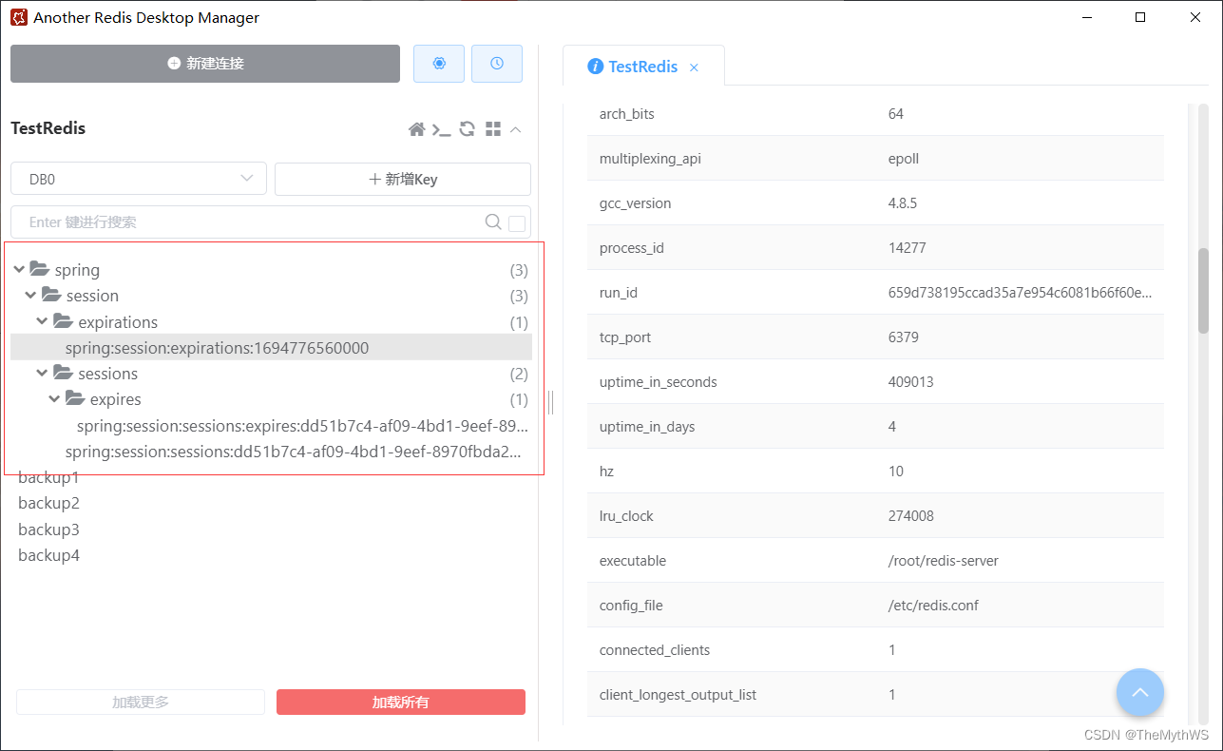Click the panel splitter handle
The height and width of the screenshot is (751, 1223).
(550, 402)
